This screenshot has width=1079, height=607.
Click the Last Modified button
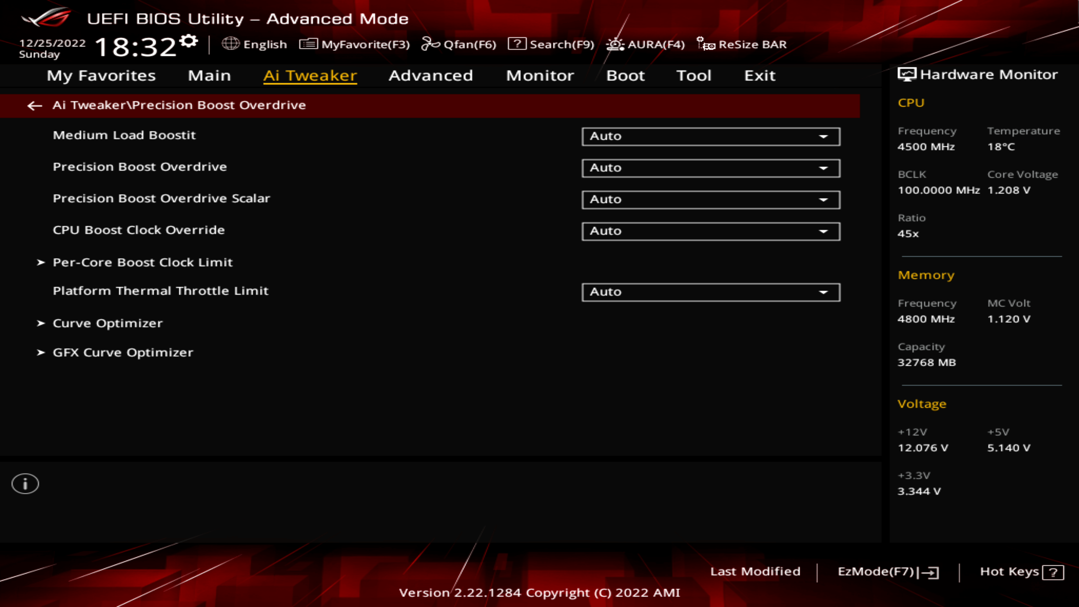(754, 571)
